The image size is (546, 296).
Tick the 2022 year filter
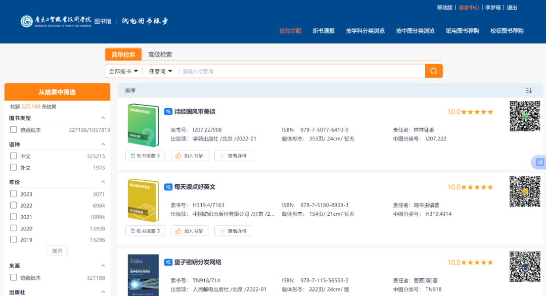point(13,205)
